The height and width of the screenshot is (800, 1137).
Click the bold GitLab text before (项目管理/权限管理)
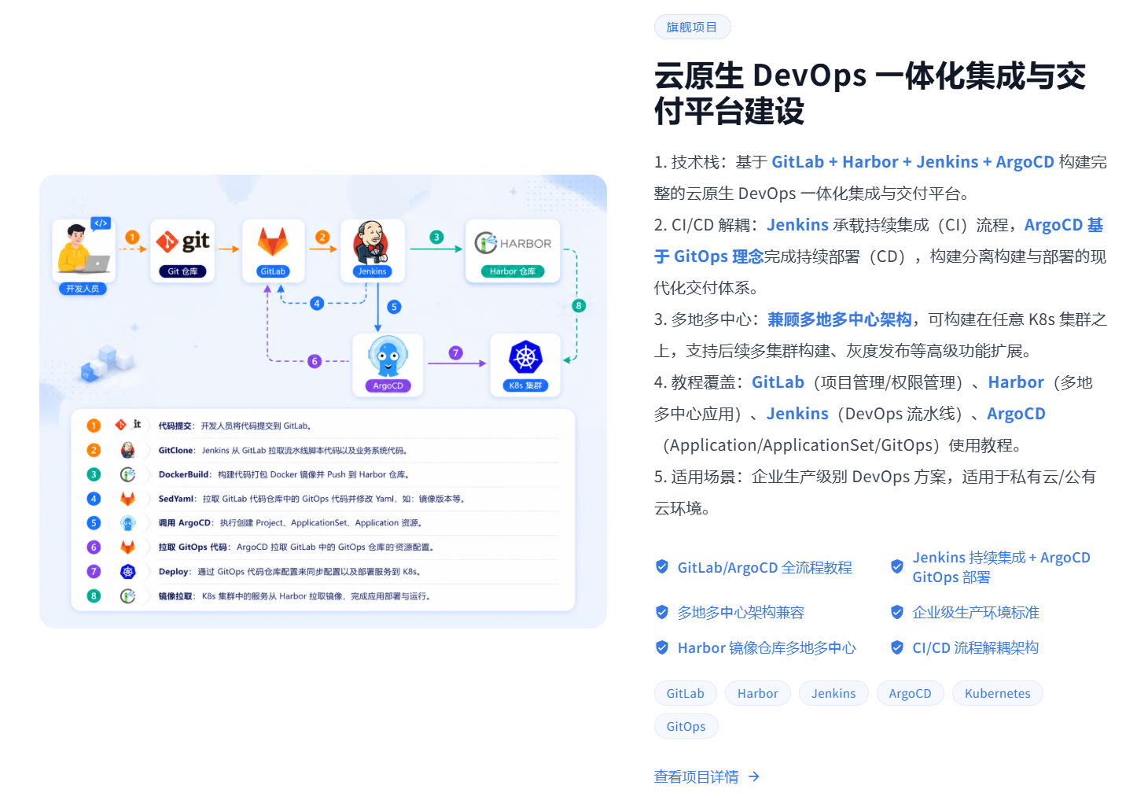click(778, 382)
